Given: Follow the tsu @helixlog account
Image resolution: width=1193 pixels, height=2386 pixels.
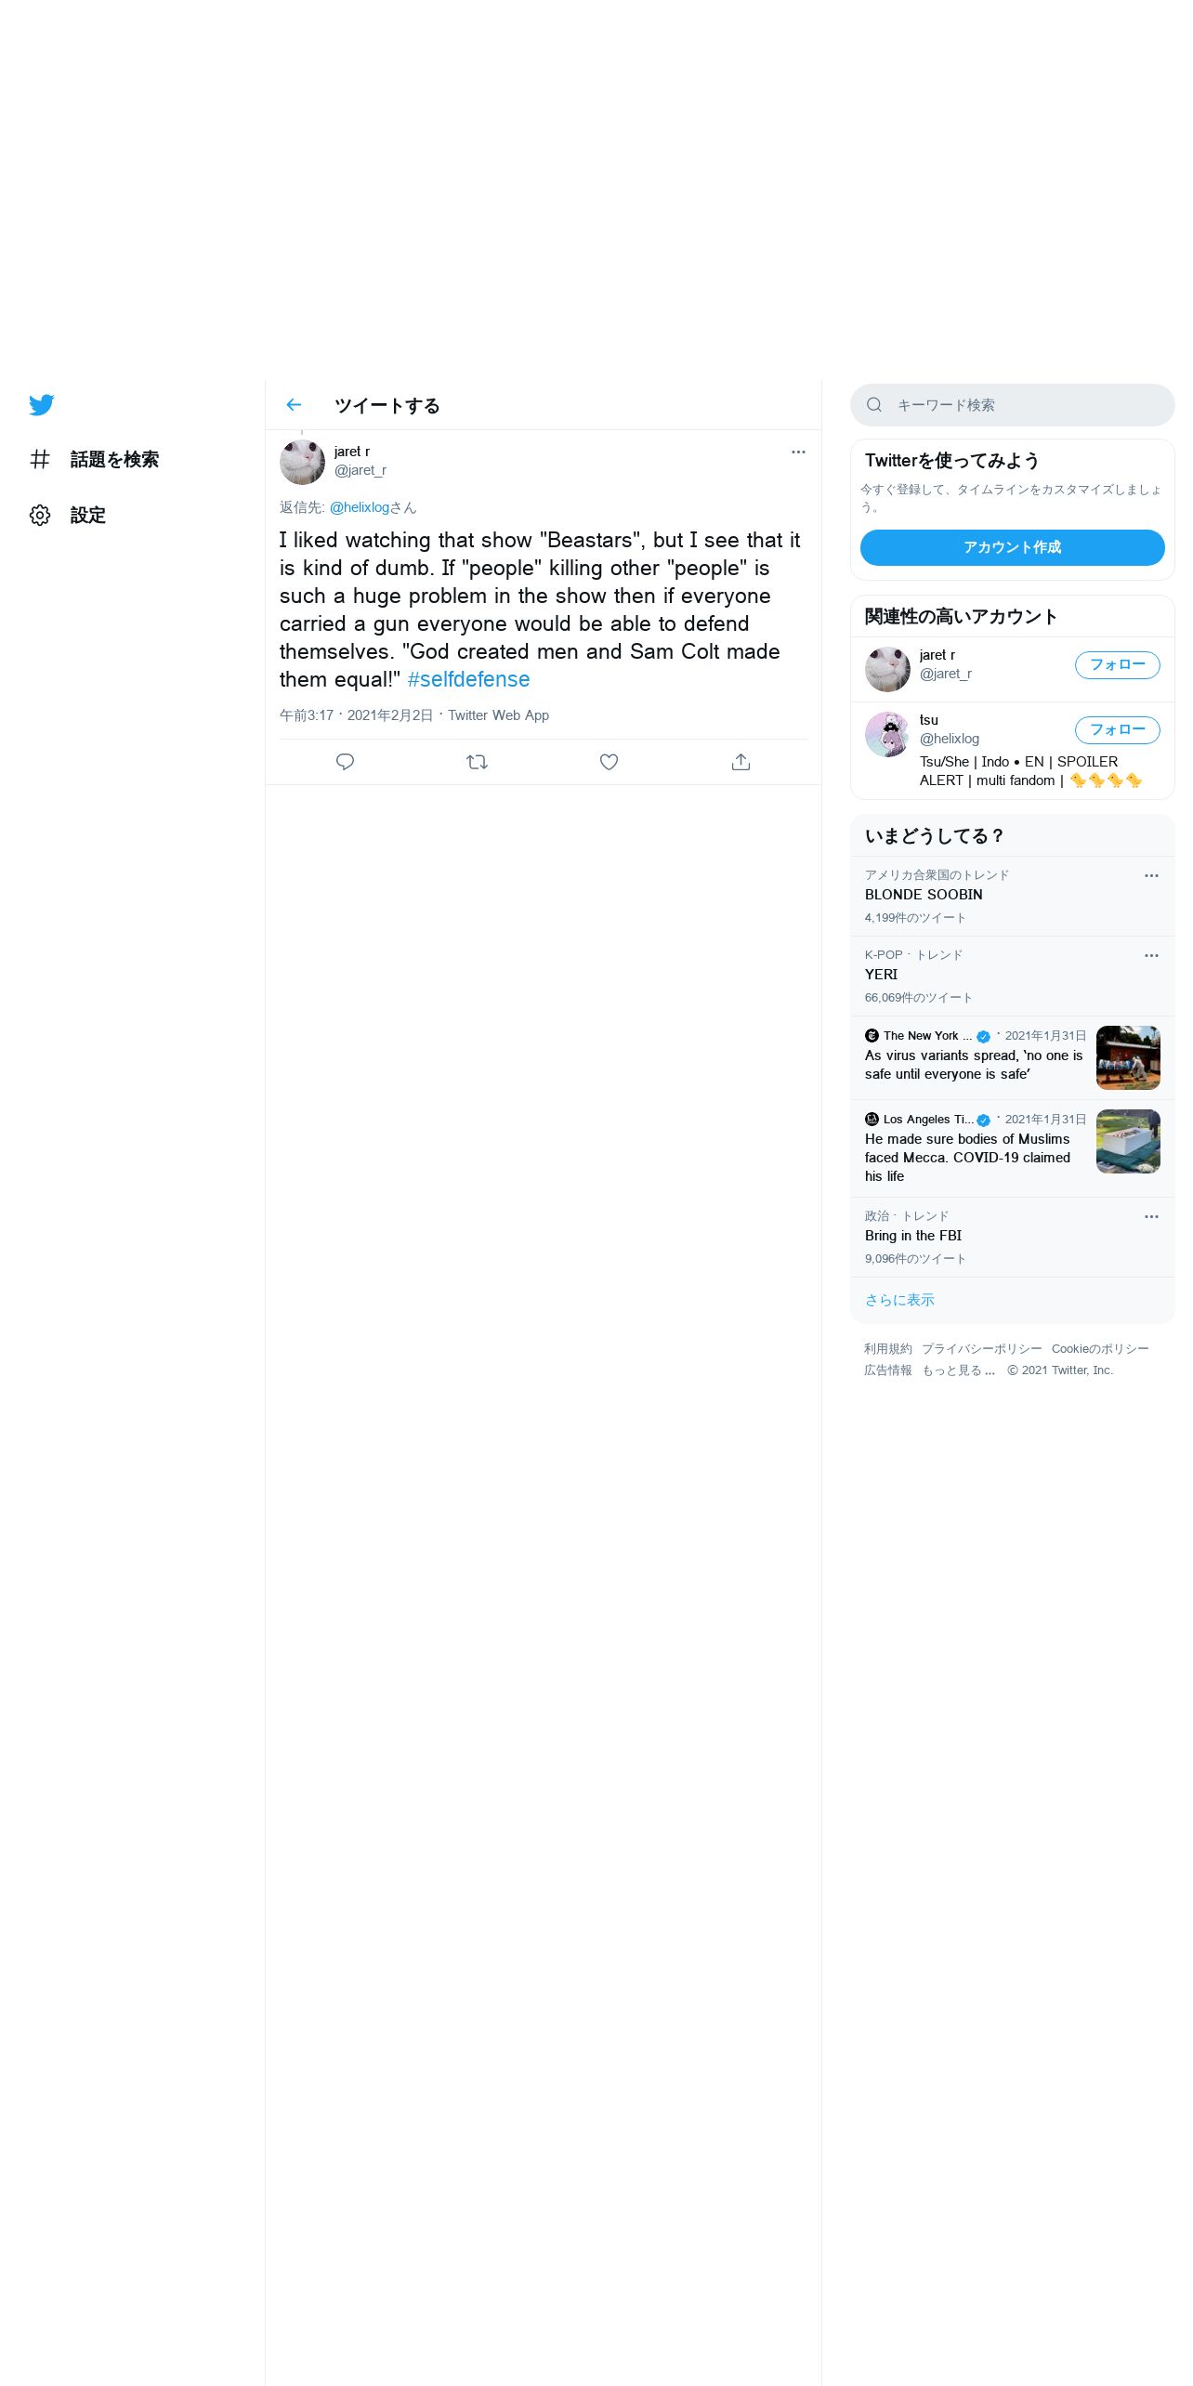Looking at the screenshot, I should tap(1117, 730).
